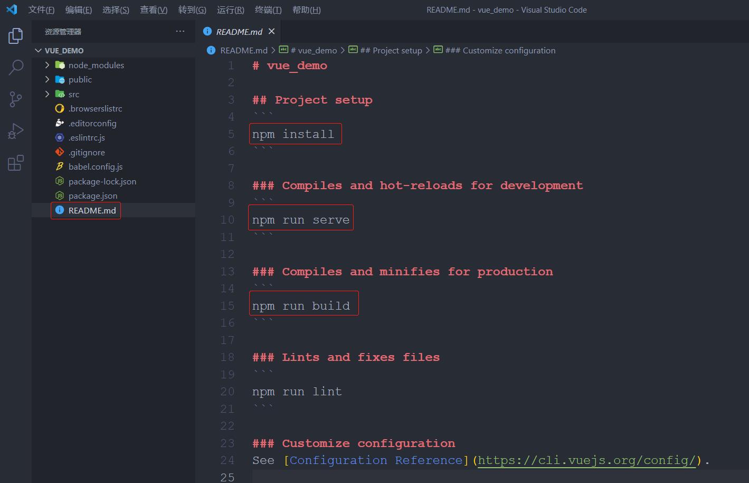Click the info icon on README.md tab

(x=207, y=31)
